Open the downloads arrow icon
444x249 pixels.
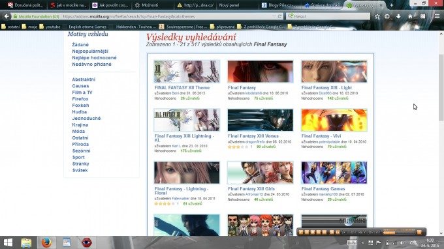tap(398, 16)
